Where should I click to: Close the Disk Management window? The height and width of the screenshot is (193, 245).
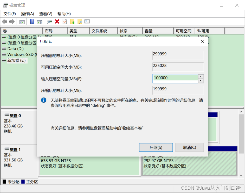click(x=237, y=5)
